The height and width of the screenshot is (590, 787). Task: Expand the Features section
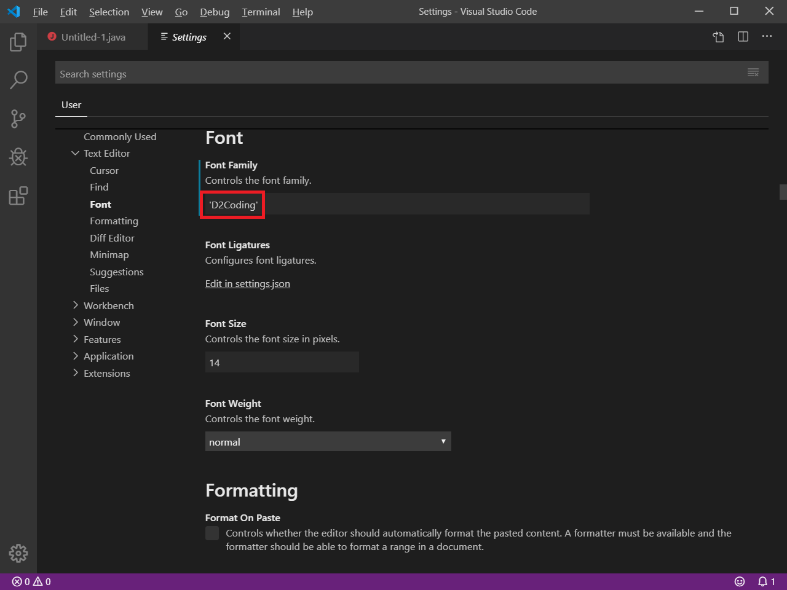75,339
